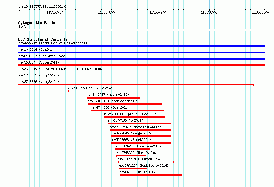Click the red bar for nsv3283415
274x187 pixels.
[132, 149]
